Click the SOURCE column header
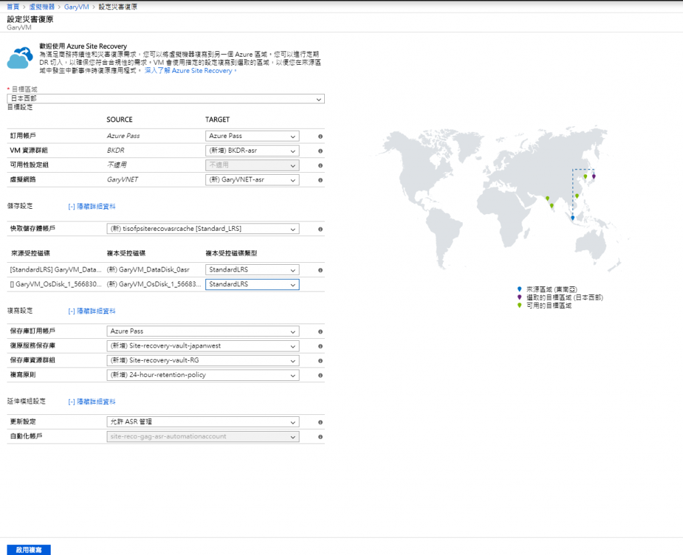 pyautogui.click(x=119, y=119)
